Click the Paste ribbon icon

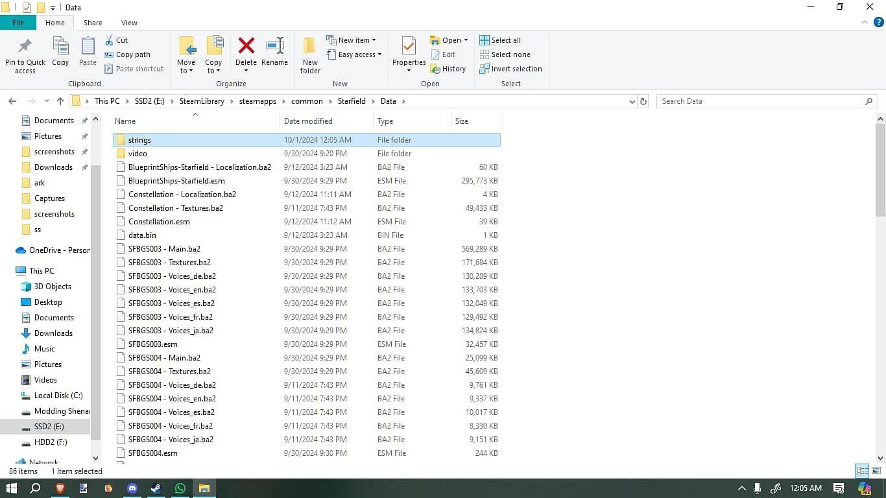click(x=88, y=47)
